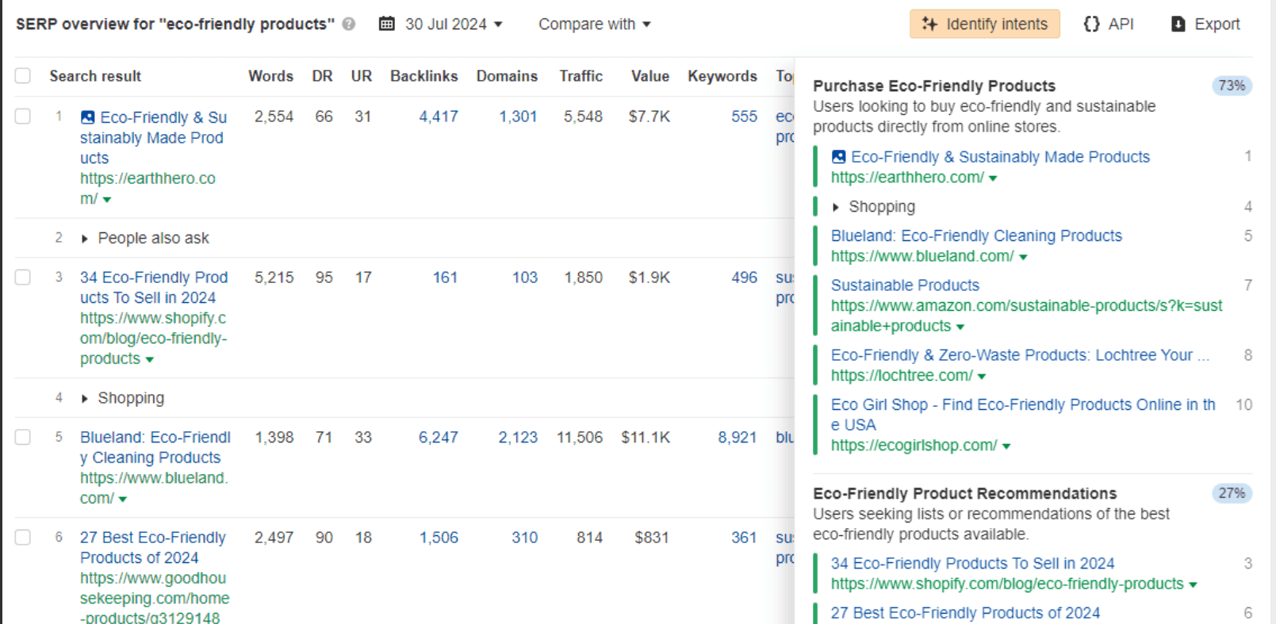Image resolution: width=1276 pixels, height=624 pixels.
Task: Expand the Shopping row in results table
Action: click(x=84, y=399)
